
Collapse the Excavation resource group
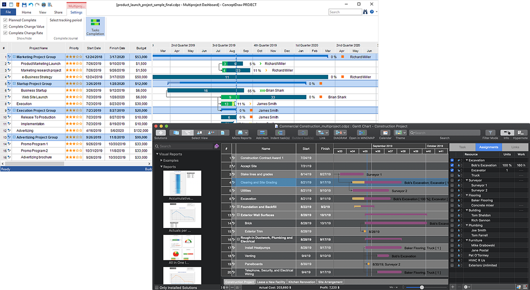[x=467, y=160]
